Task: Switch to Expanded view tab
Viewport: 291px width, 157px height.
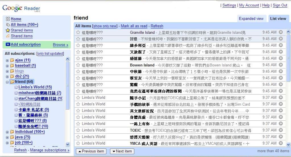Action: [x=251, y=18]
